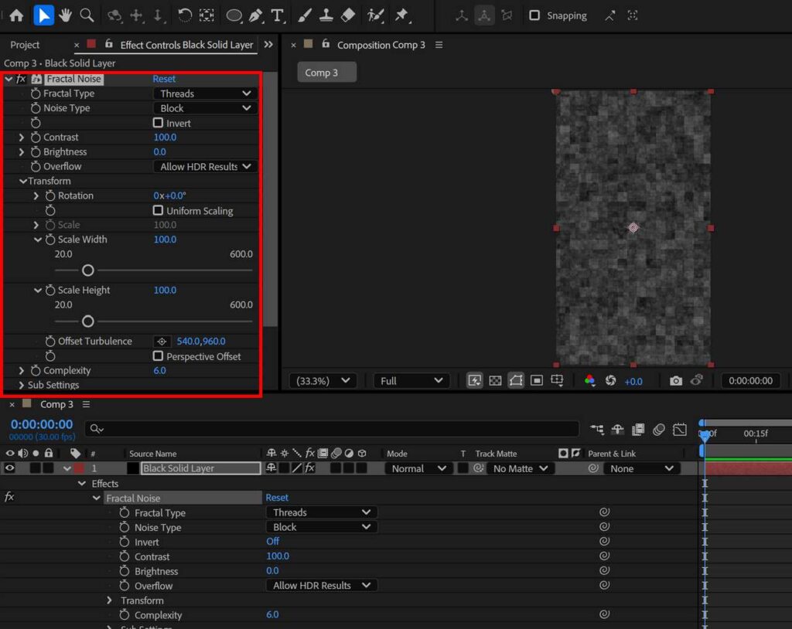Enable the Snapping checkbox
Image resolution: width=792 pixels, height=629 pixels.
(x=534, y=15)
